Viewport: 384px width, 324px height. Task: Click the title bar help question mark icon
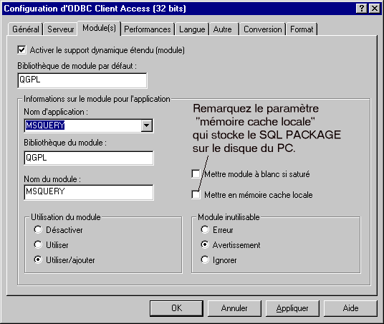[362, 9]
